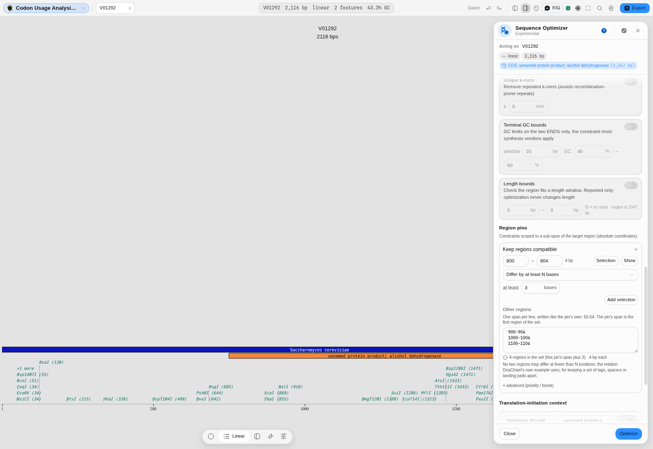
Task: Open Sequence Optimizer help question icon
Action: [x=604, y=31]
